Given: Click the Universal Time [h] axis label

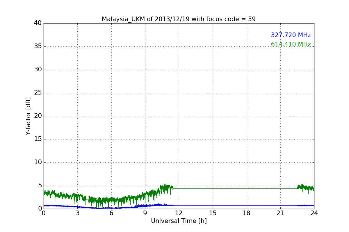Looking at the screenshot, I should pyautogui.click(x=179, y=221).
